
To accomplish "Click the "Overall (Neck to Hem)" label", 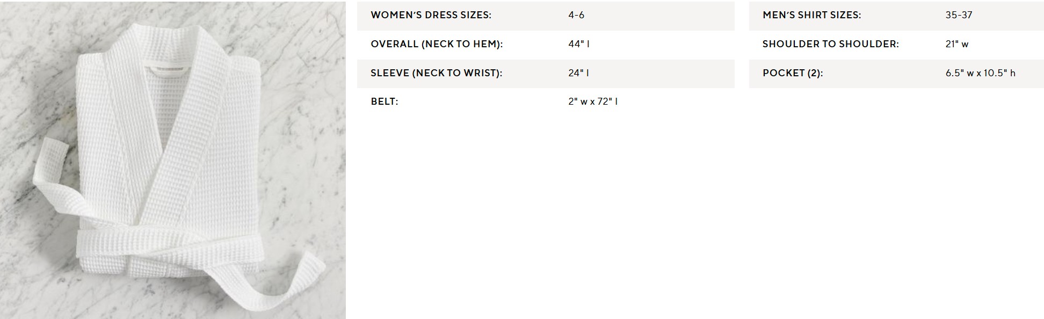I will (x=437, y=44).
